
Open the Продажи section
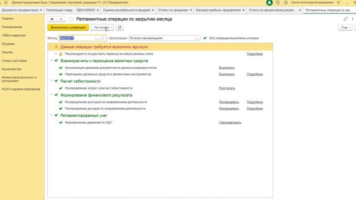(x=8, y=44)
